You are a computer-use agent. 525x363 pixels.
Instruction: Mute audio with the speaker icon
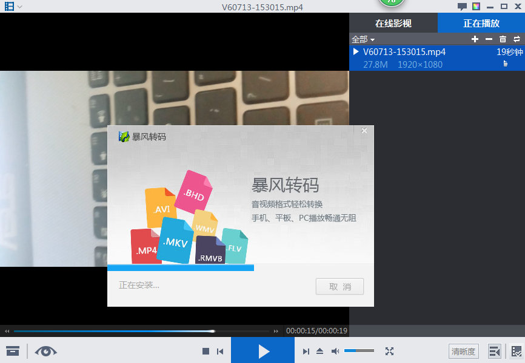[x=335, y=351]
